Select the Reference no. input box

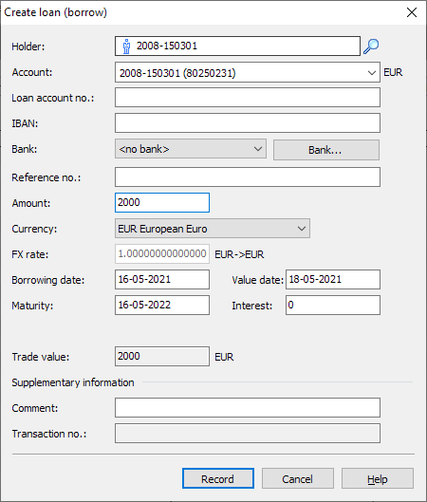tap(248, 177)
